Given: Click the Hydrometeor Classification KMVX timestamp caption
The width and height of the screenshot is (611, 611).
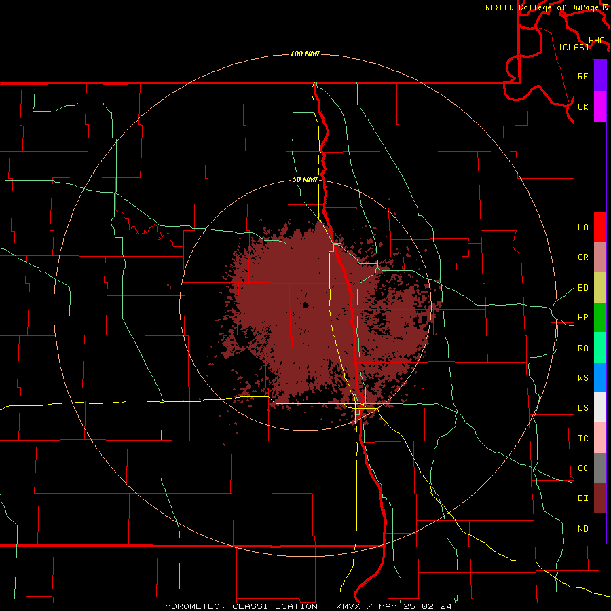Looking at the screenshot, I should click(305, 606).
